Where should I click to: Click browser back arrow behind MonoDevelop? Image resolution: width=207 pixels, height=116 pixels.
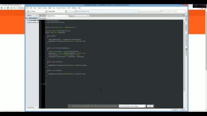[2, 8]
